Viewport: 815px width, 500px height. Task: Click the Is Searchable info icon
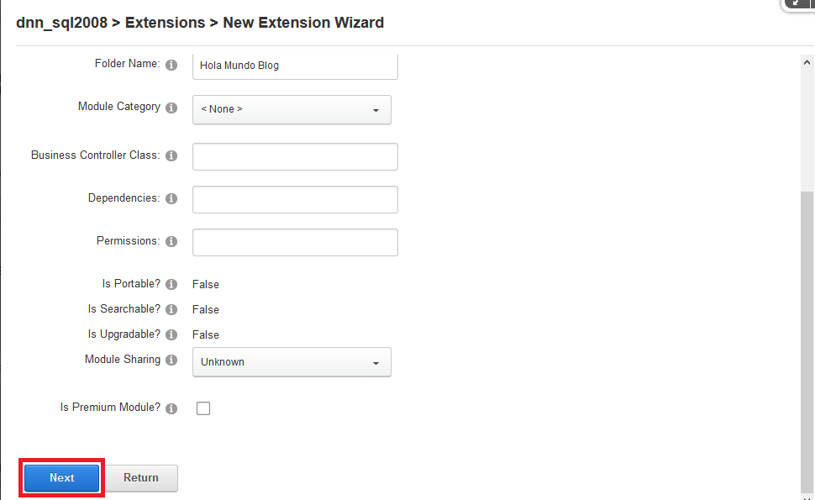(x=171, y=310)
